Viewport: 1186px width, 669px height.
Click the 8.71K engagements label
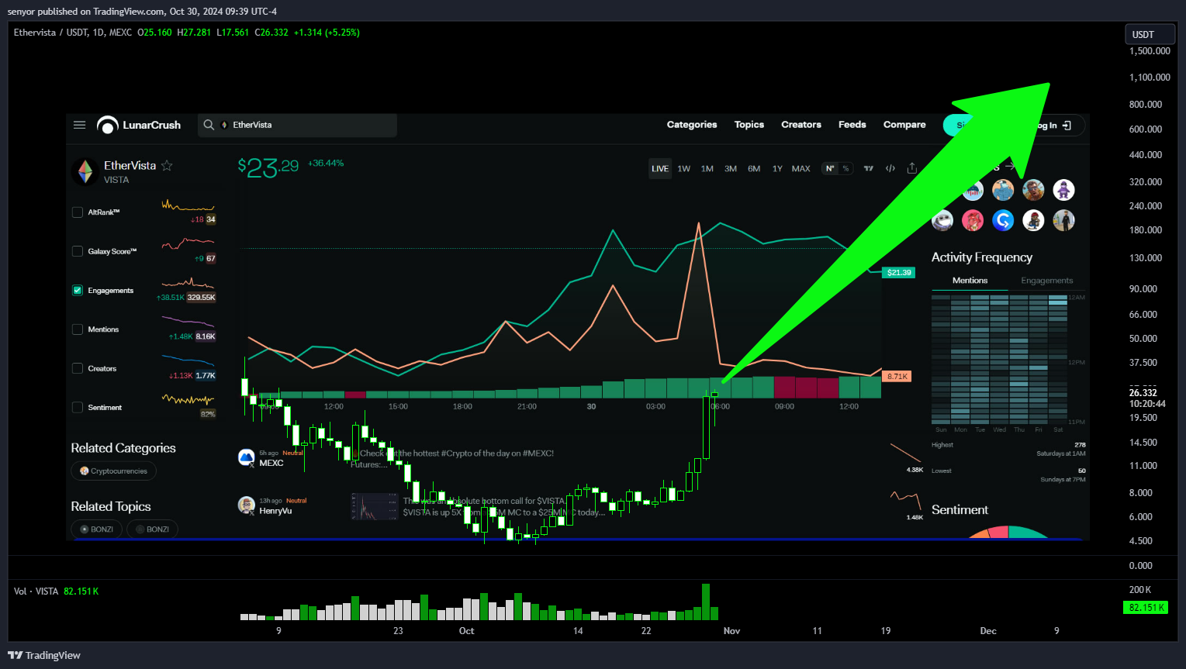pos(897,377)
